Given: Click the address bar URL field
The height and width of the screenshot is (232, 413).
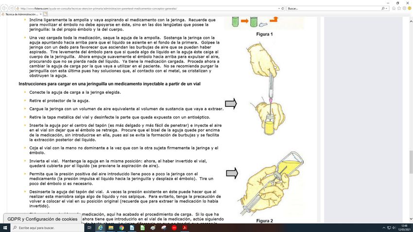Looking at the screenshot, I should [x=146, y=9].
